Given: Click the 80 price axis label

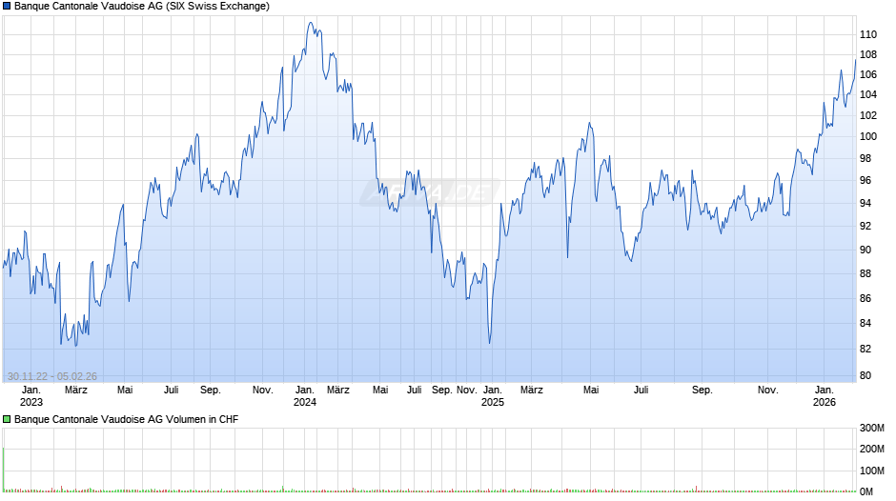Looking at the screenshot, I should click(865, 376).
